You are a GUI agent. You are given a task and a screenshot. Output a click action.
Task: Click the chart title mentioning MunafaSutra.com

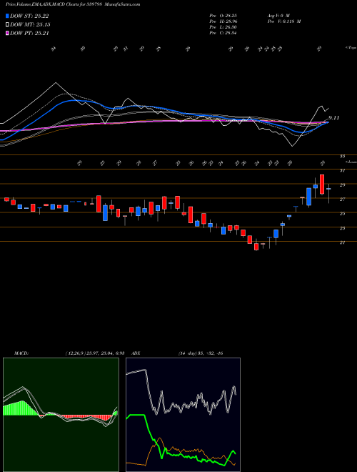point(73,4)
